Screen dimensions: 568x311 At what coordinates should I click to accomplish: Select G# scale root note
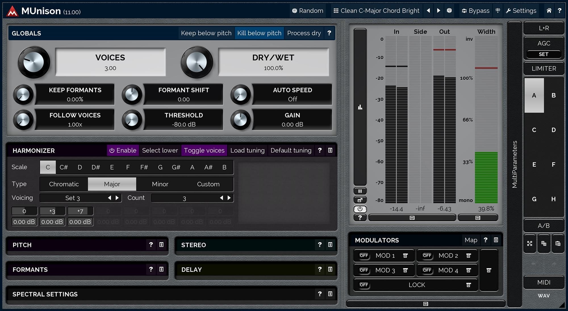[176, 167]
